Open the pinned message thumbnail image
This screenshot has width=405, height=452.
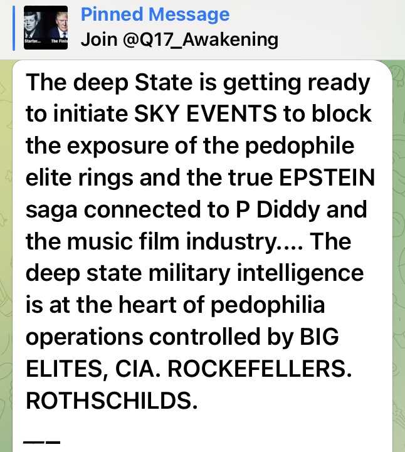pyautogui.click(x=46, y=28)
